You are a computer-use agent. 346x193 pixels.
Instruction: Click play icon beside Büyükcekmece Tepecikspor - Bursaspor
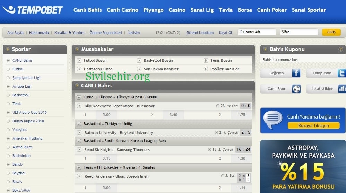click(79, 106)
